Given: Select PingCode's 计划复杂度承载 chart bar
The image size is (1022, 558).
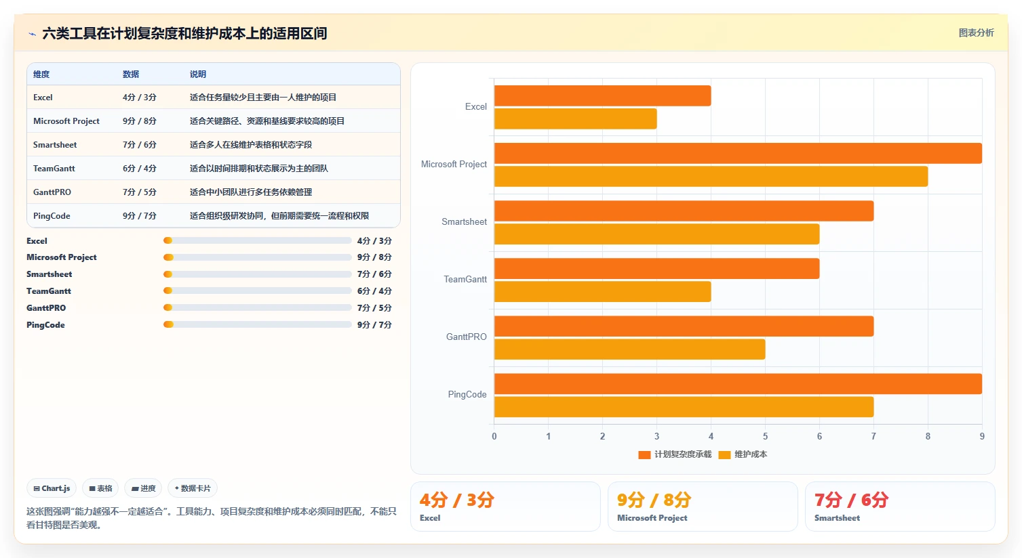Looking at the screenshot, I should (738, 383).
